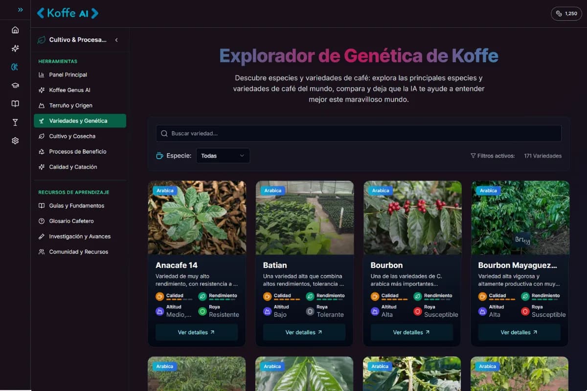The image size is (587, 391).
Task: Click Ver detalles on the Bourbon card
Action: tap(411, 331)
